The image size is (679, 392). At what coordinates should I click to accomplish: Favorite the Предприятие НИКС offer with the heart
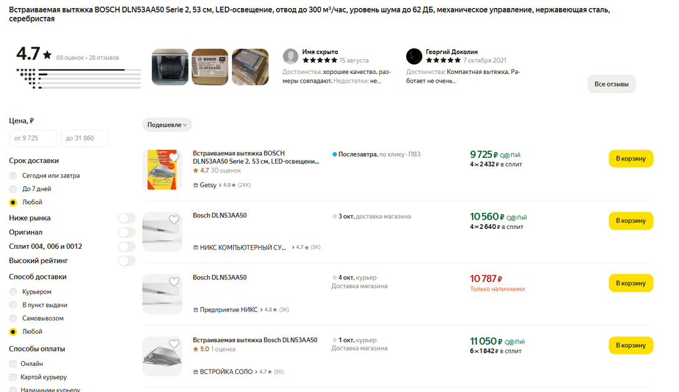click(174, 282)
